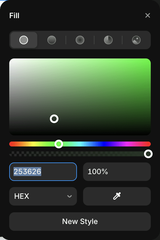Select the conic gradient fill icon
Viewport: 160px width, 240px height.
click(108, 40)
